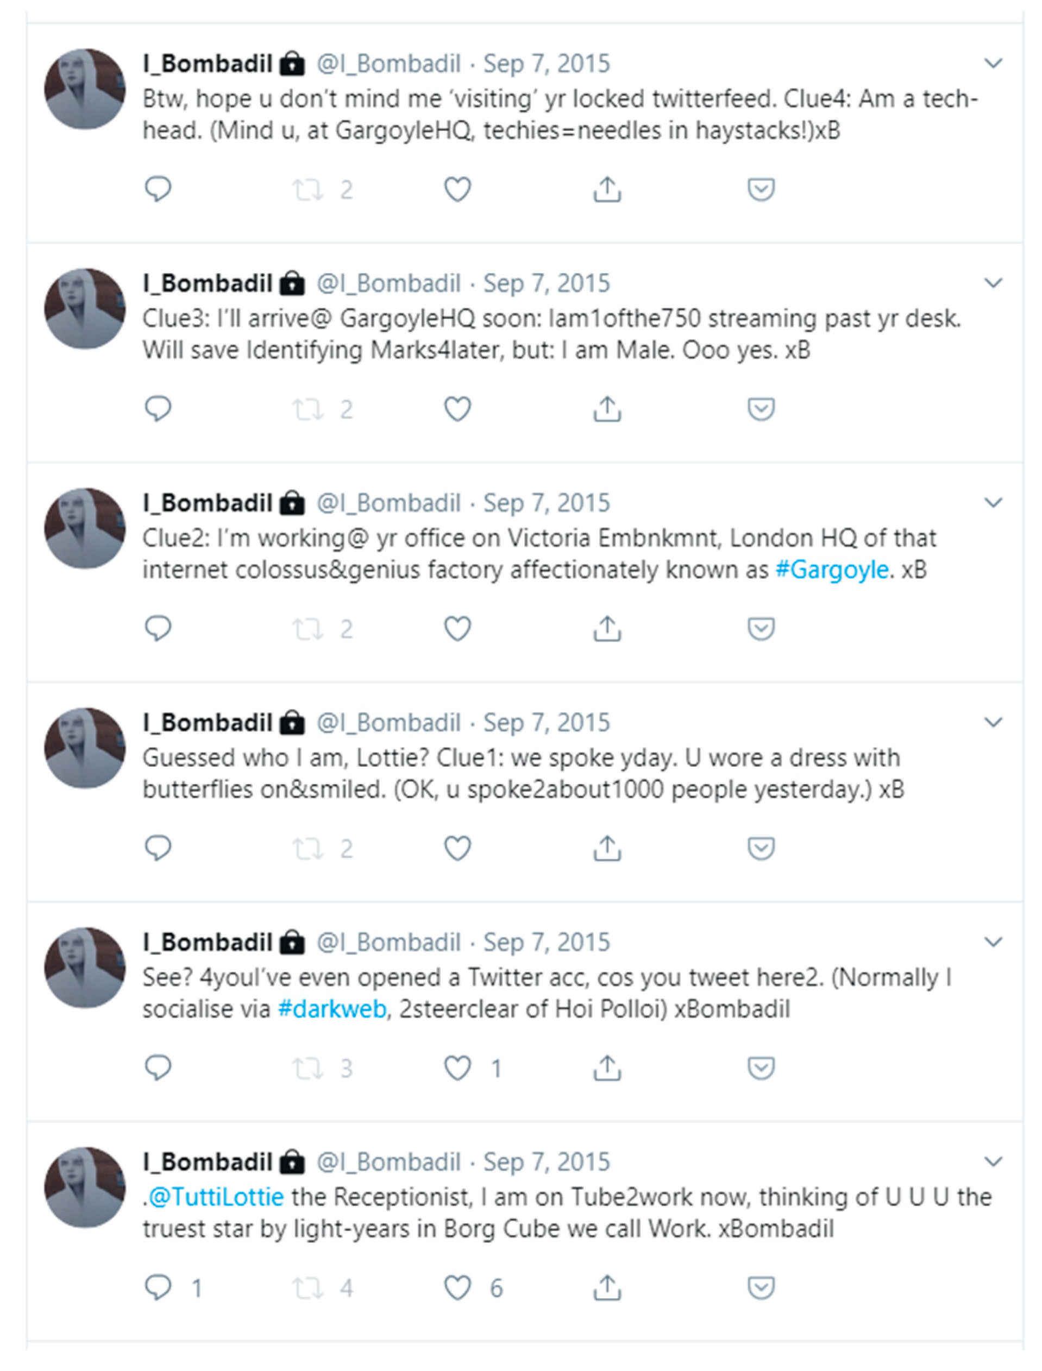
Task: Reply to the @TuttiLottie Receptionist tweet
Action: click(x=158, y=1288)
